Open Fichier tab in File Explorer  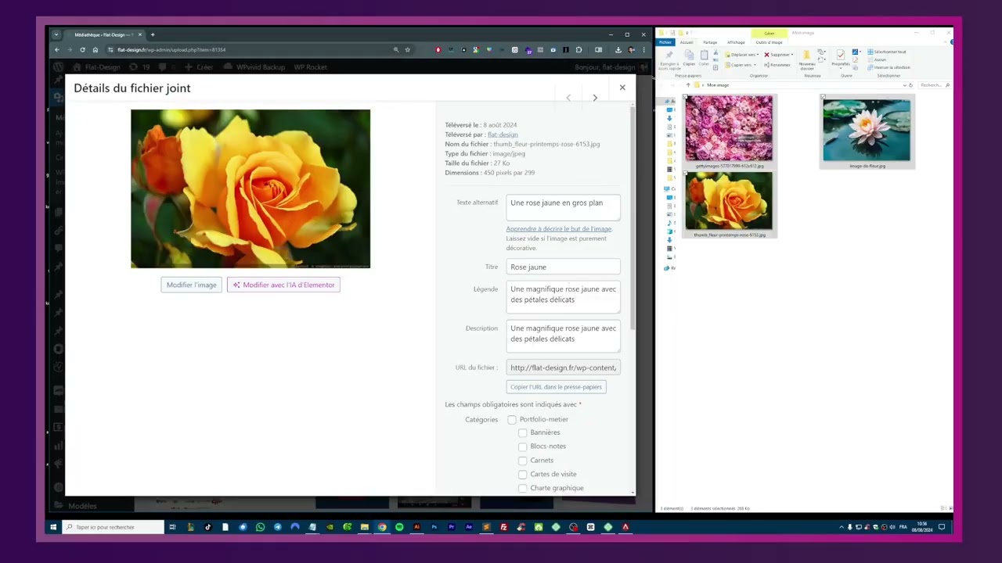[x=665, y=42]
